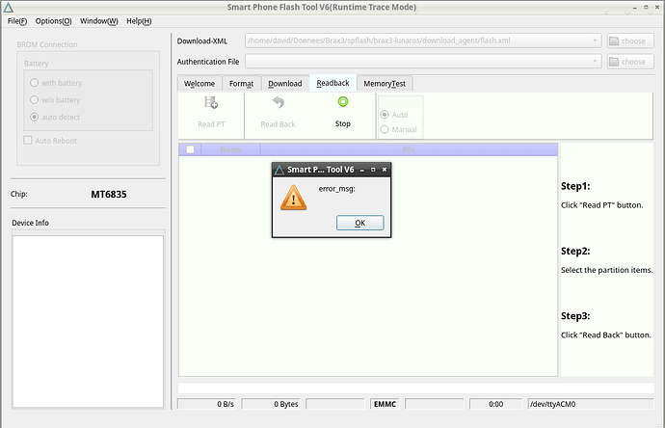Click the Name column header
The width and height of the screenshot is (665, 428).
coord(230,149)
